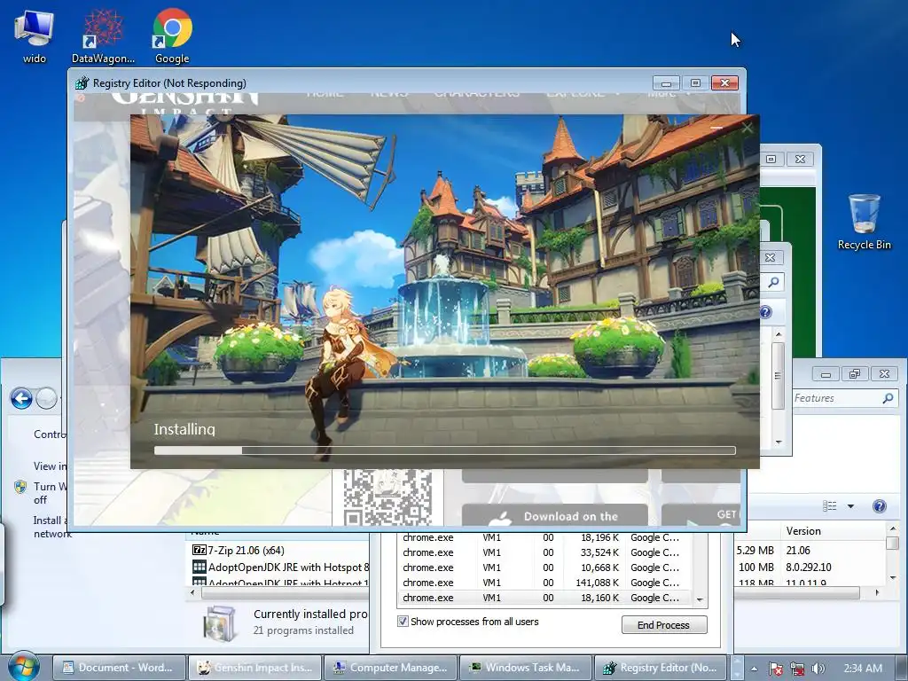
Task: Click the QR code on the Genshin webpage
Action: click(x=387, y=497)
